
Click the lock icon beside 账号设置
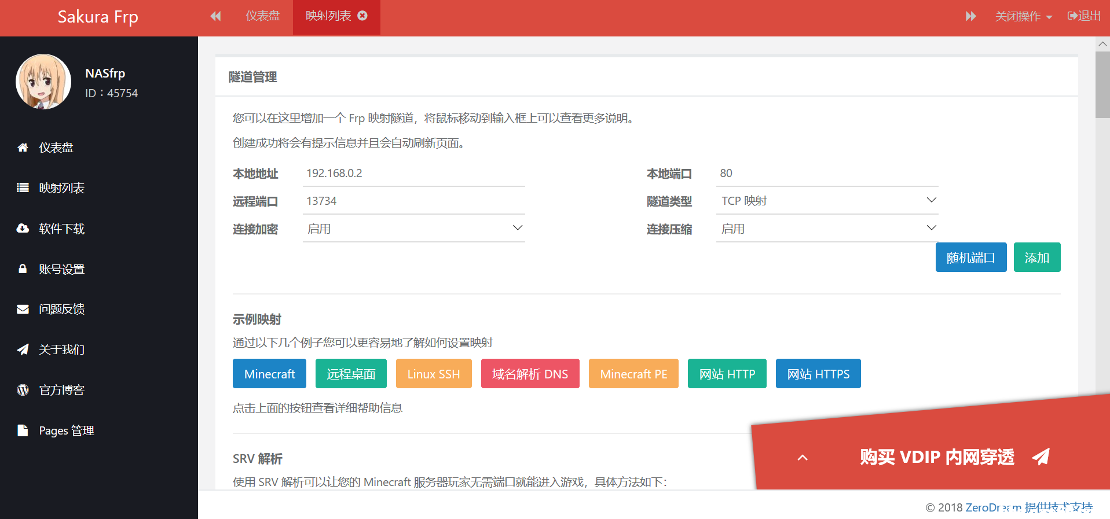tap(23, 268)
